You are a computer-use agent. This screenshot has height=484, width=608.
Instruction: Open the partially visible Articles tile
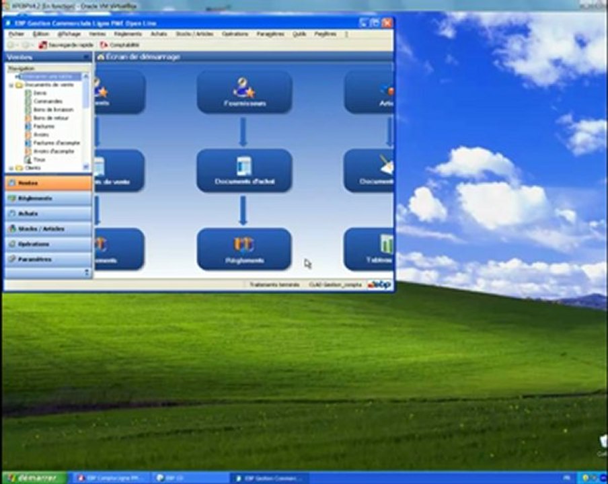[369, 92]
